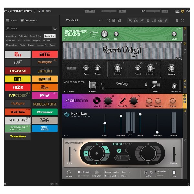Viewport: 194px width, 194px height.
Task: Click the user account icon beside Search
Action: click(x=55, y=28)
